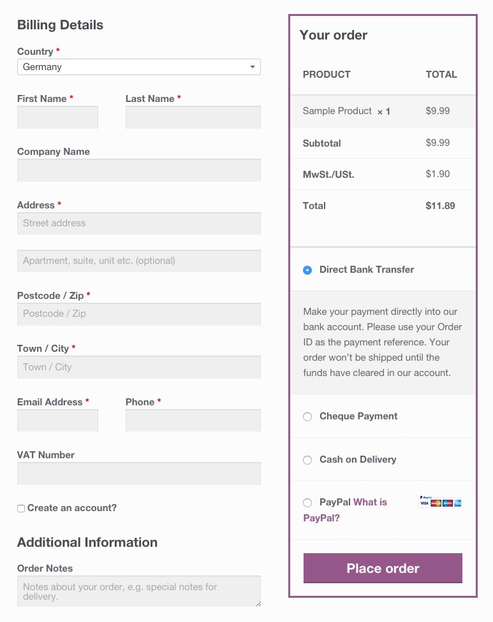Image resolution: width=493 pixels, height=622 pixels.
Task: Click the Email Address field
Action: pyautogui.click(x=57, y=420)
